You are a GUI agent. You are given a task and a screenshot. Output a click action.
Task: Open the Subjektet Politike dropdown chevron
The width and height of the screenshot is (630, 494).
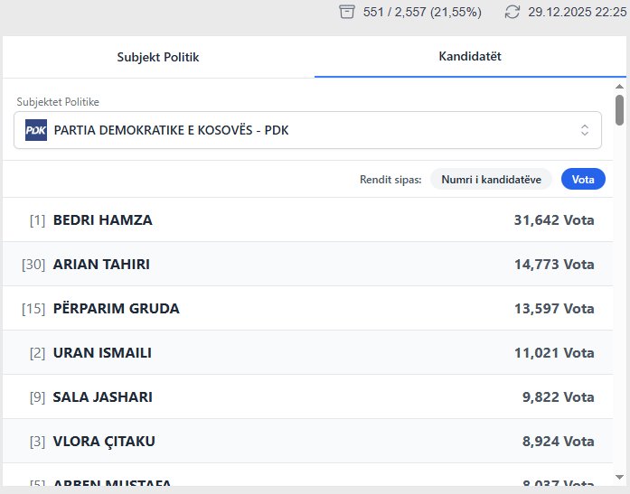point(585,130)
